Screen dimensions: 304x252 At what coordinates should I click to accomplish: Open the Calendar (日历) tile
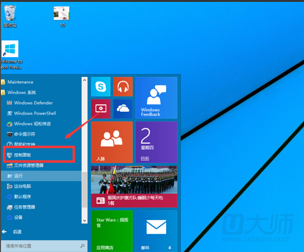tap(156, 142)
